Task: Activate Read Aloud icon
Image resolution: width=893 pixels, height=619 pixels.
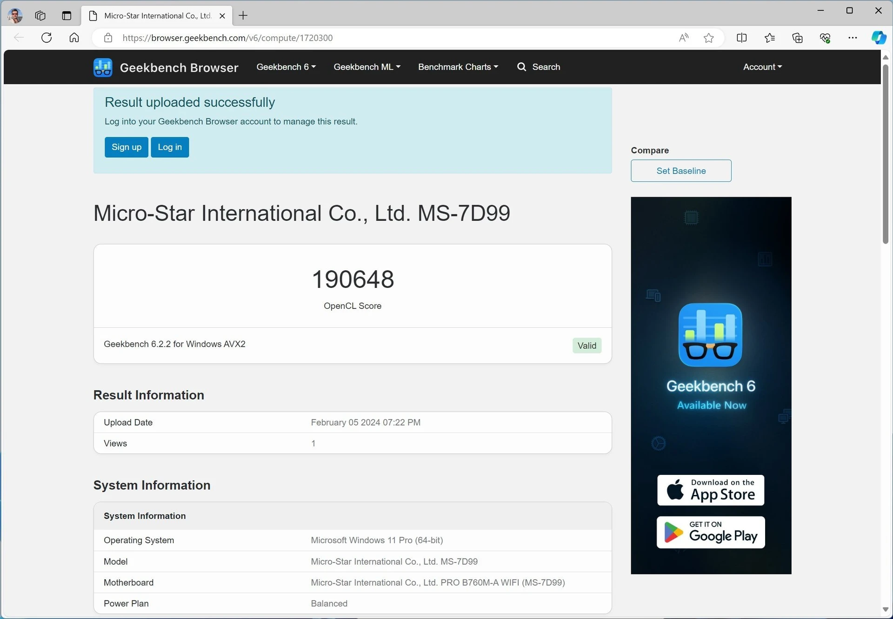Action: (x=683, y=38)
